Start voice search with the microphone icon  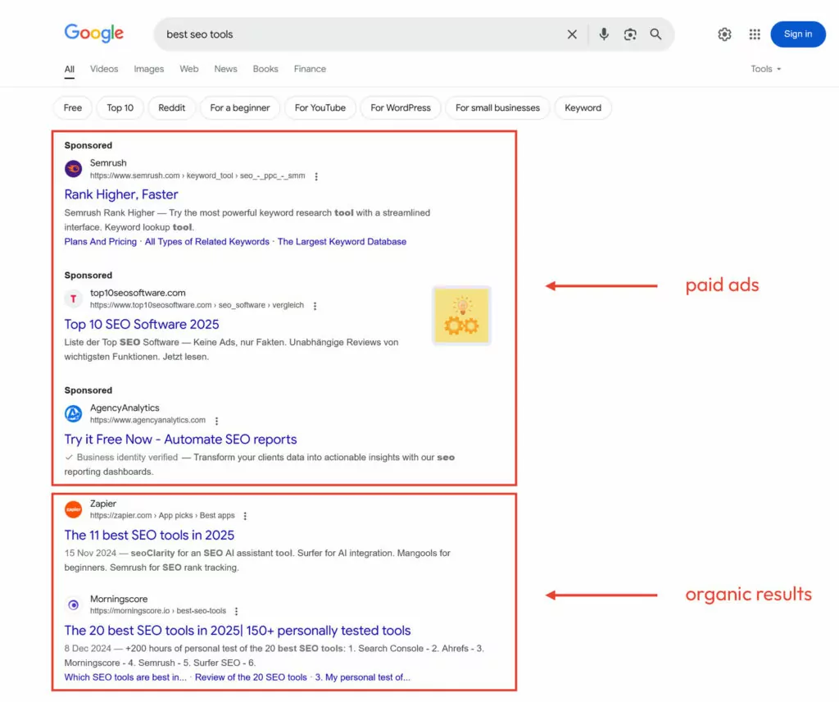(x=604, y=34)
